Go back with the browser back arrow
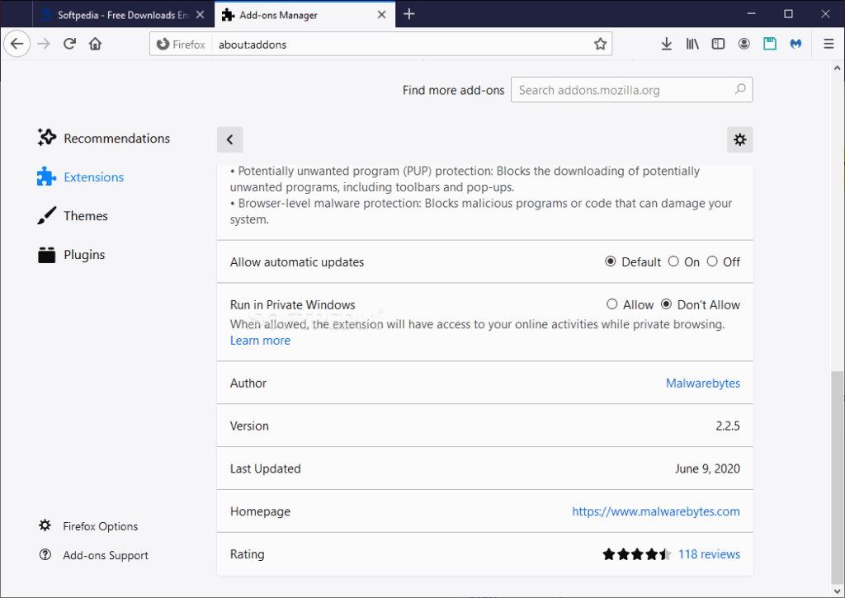This screenshot has width=845, height=598. click(x=17, y=44)
